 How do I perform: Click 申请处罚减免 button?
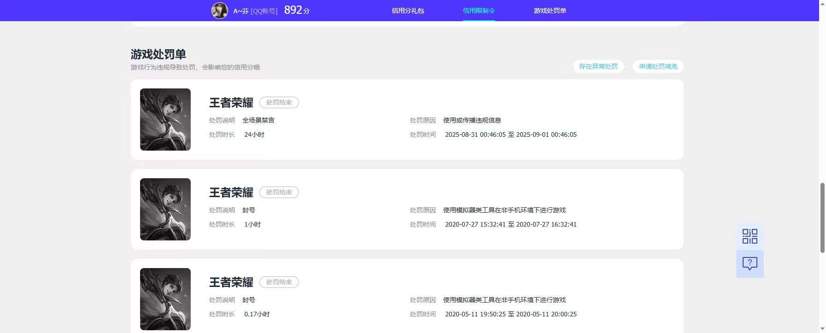658,66
